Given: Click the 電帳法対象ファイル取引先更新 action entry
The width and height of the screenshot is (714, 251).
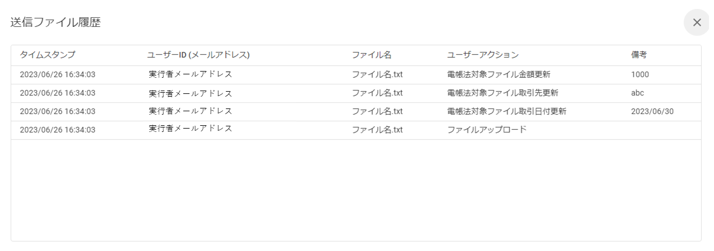Looking at the screenshot, I should click(x=502, y=93).
